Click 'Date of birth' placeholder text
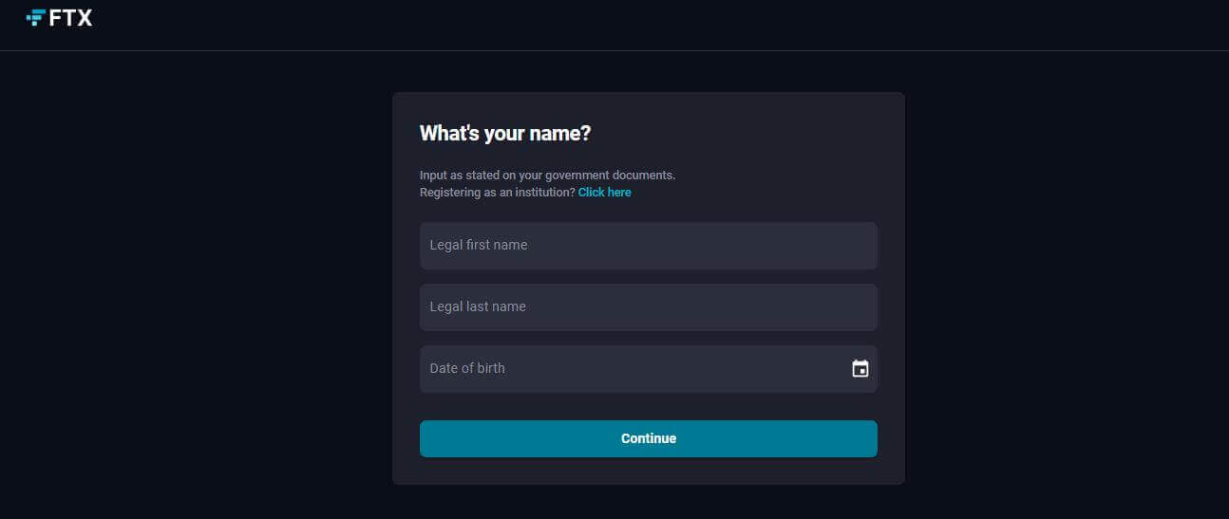 467,368
